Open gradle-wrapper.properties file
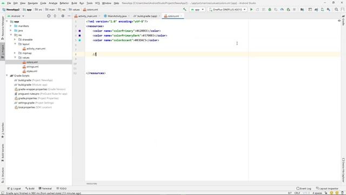The image size is (346, 195). [x=40, y=89]
